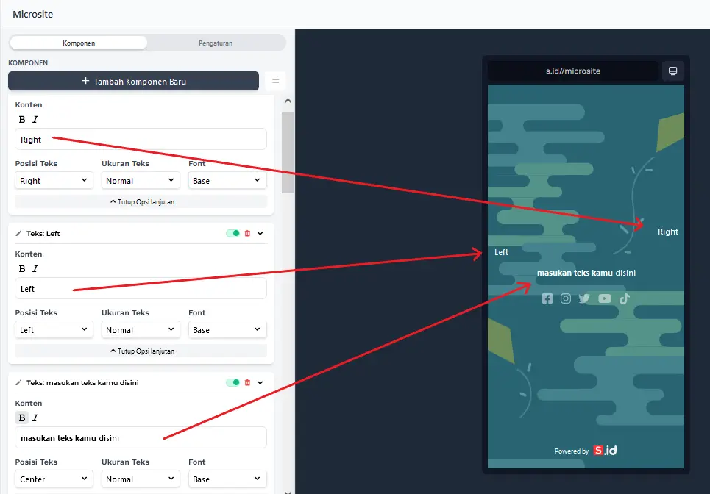Apply italic in the Right text content

pyautogui.click(x=35, y=120)
